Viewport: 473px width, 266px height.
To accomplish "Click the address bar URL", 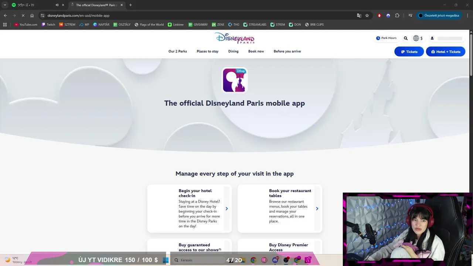I will pyautogui.click(x=78, y=16).
